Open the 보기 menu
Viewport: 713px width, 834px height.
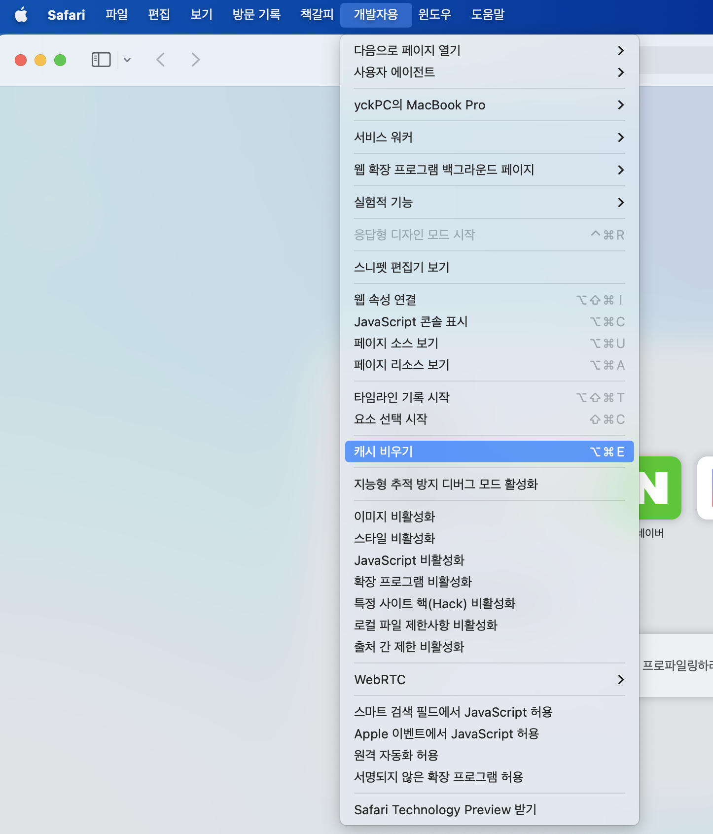[x=201, y=15]
